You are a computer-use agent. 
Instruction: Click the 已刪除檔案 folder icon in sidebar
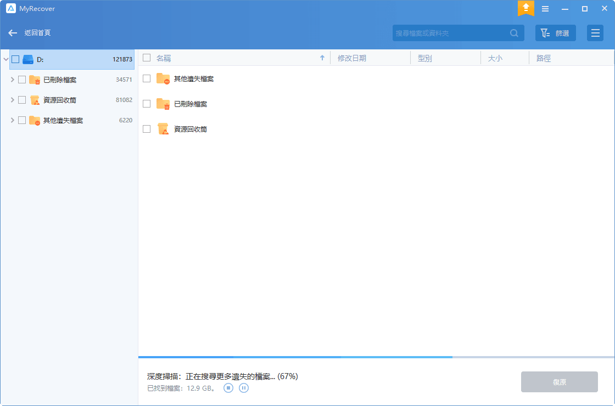point(35,80)
